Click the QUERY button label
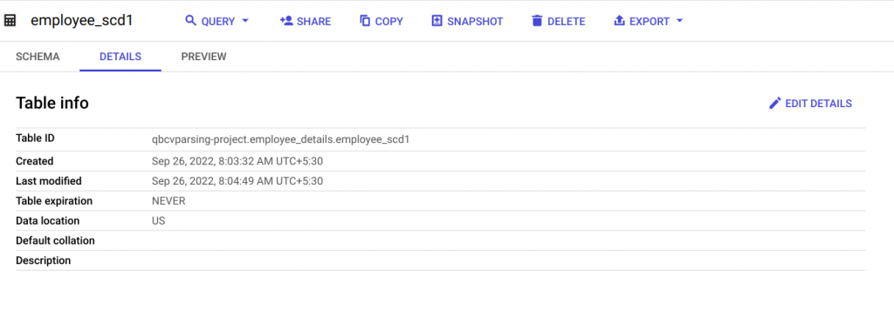Screen dimensions: 894x317 pyautogui.click(x=217, y=22)
